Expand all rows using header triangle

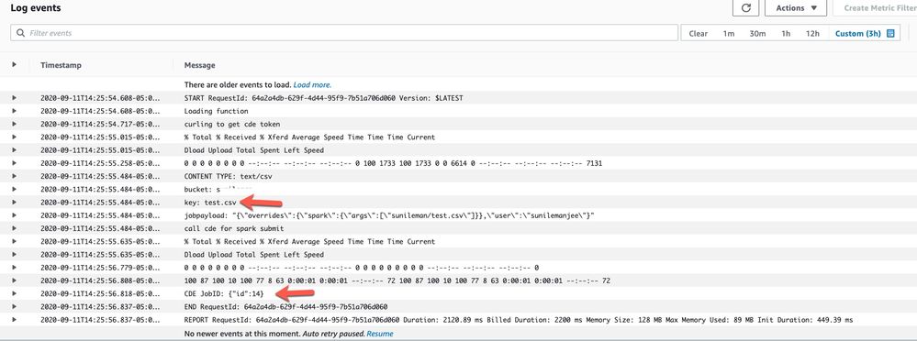pos(14,65)
